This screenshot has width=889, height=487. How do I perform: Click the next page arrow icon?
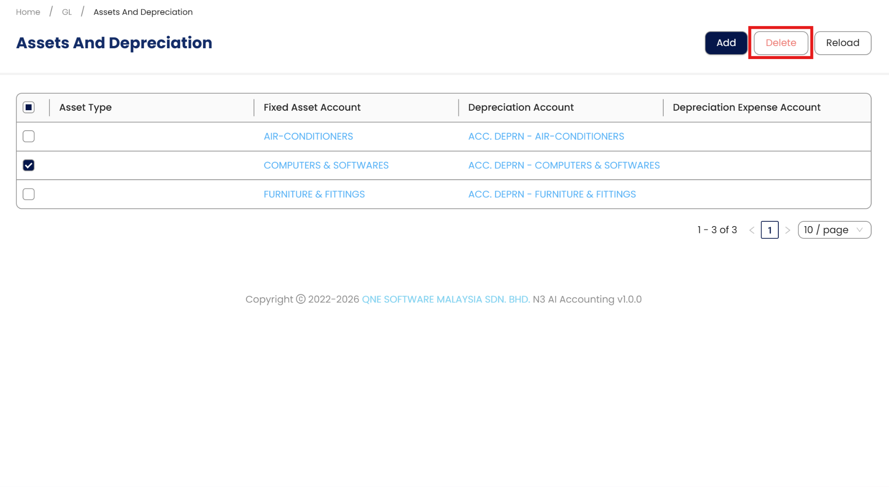click(787, 230)
